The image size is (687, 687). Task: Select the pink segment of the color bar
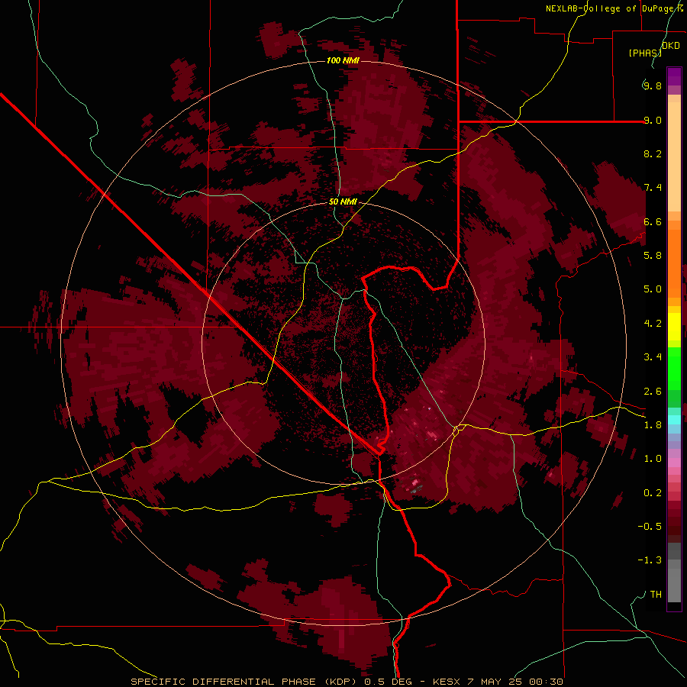point(674,463)
